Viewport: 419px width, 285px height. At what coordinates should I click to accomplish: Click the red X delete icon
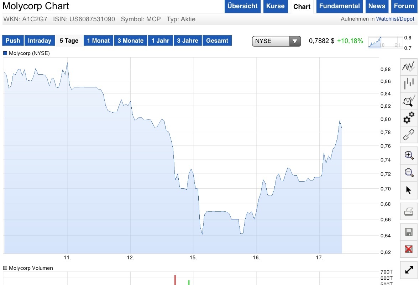409,249
